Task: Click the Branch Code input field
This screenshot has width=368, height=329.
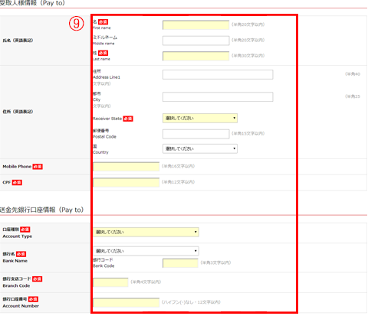Action: (x=110, y=282)
